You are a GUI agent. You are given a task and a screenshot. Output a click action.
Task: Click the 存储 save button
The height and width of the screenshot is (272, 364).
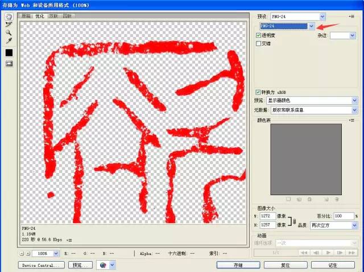(237, 265)
